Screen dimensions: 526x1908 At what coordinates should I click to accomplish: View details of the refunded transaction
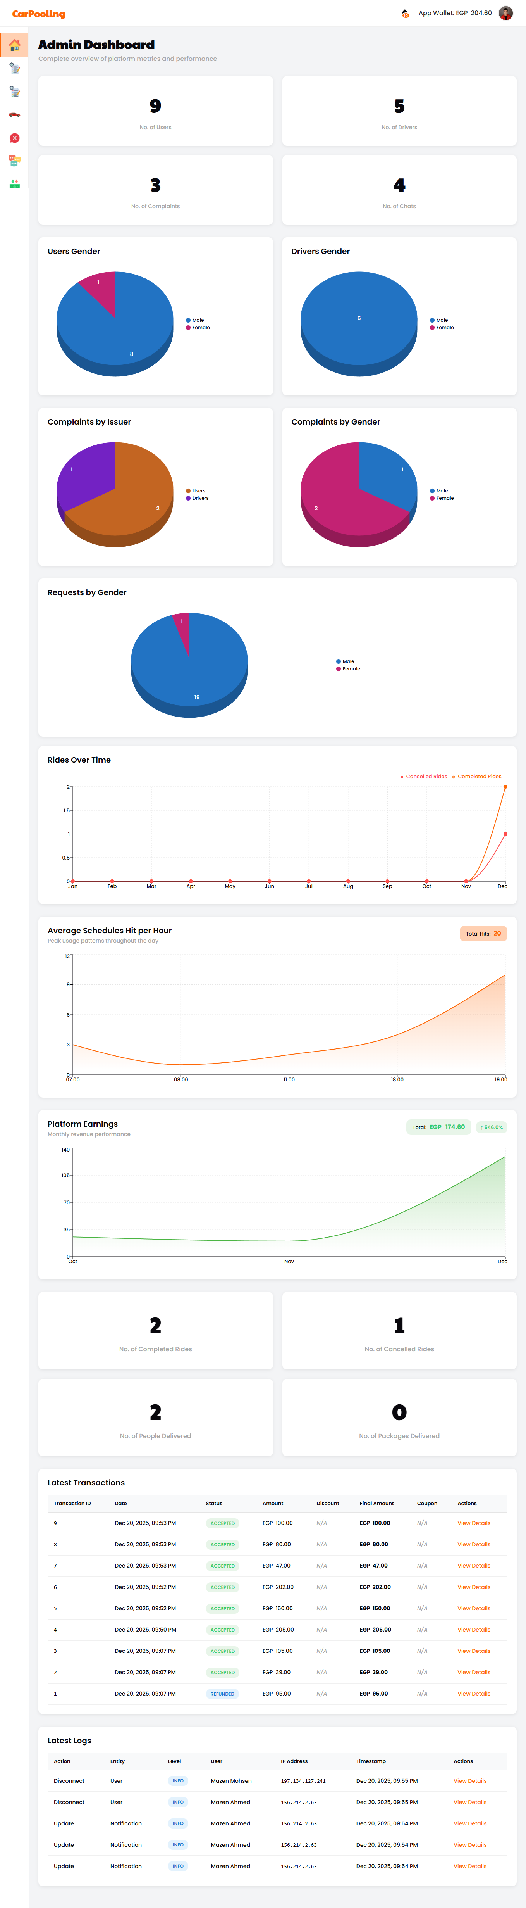(473, 1693)
